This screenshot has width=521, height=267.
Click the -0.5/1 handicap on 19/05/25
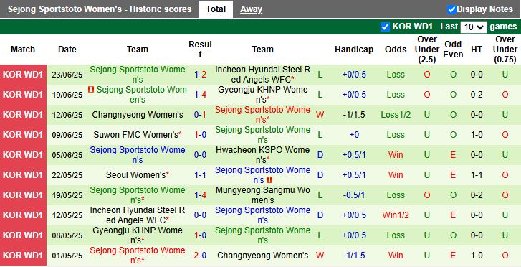click(354, 195)
